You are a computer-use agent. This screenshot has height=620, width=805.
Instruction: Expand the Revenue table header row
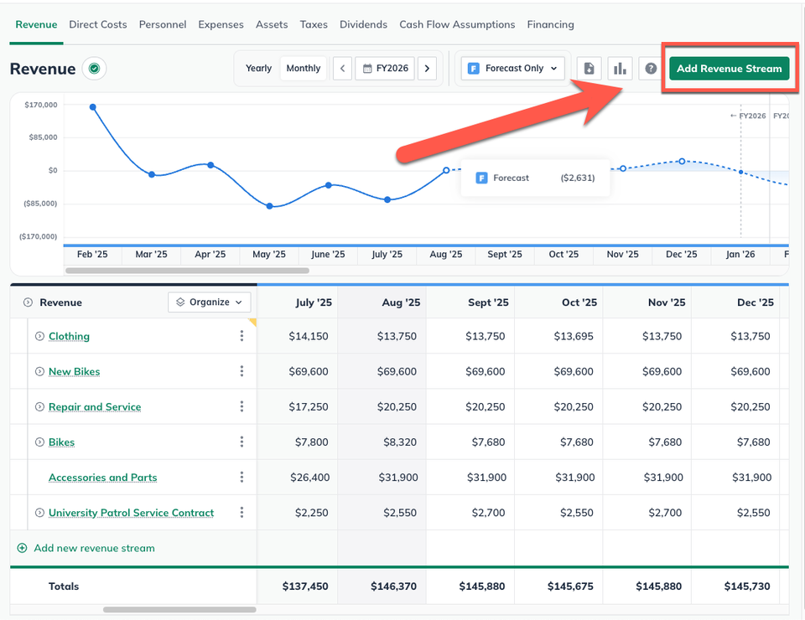(28, 302)
